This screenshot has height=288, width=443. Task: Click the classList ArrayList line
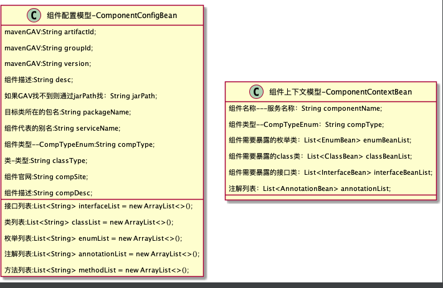[x=89, y=222]
